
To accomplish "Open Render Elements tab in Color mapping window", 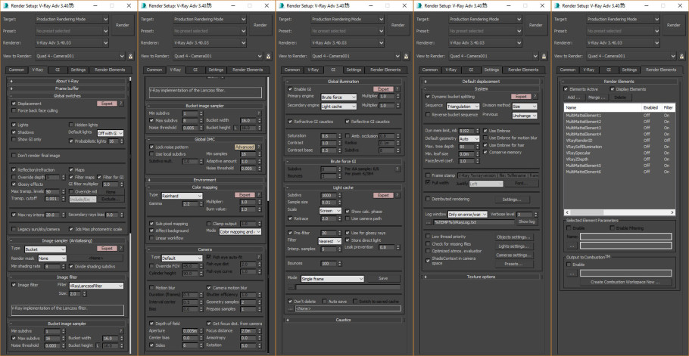I will (x=249, y=70).
